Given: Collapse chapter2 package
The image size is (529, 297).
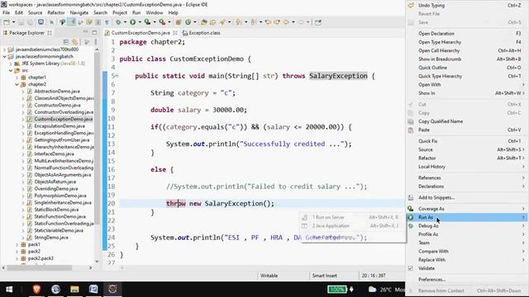Looking at the screenshot, I should pyautogui.click(x=17, y=84).
